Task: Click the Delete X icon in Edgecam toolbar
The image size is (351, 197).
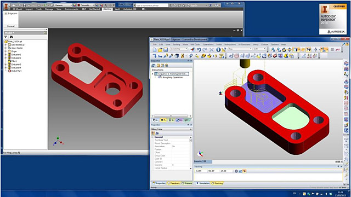Action: (x=211, y=50)
